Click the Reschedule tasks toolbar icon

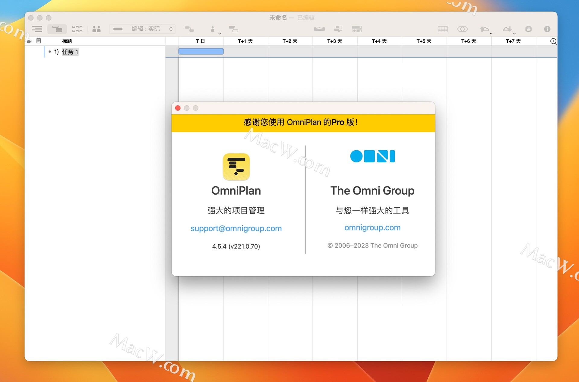[357, 29]
